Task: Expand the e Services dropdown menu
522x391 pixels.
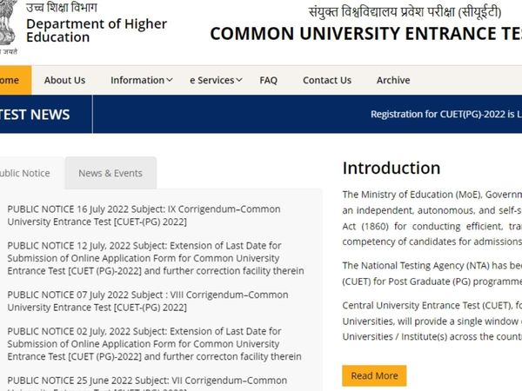Action: click(x=216, y=80)
